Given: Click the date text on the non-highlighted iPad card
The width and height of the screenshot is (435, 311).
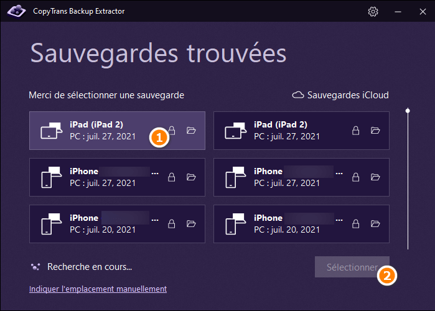Looking at the screenshot, I should 287,136.
